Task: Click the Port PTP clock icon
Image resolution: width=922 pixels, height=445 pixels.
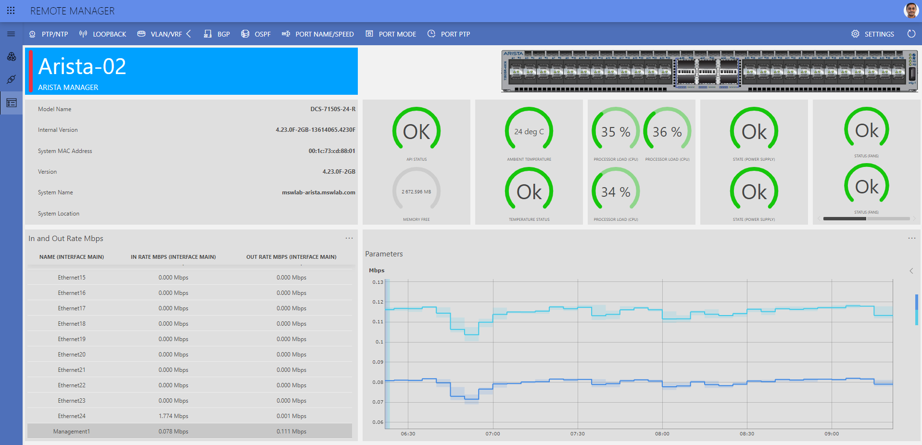Action: [x=431, y=34]
